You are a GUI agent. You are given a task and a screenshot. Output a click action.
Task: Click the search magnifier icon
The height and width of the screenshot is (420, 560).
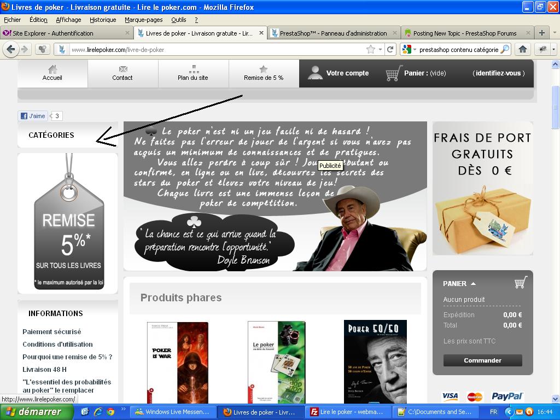505,49
